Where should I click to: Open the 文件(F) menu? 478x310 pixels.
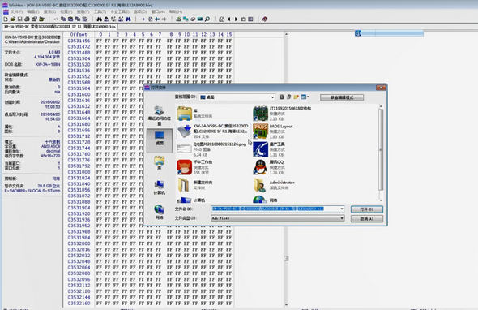pos(16,11)
